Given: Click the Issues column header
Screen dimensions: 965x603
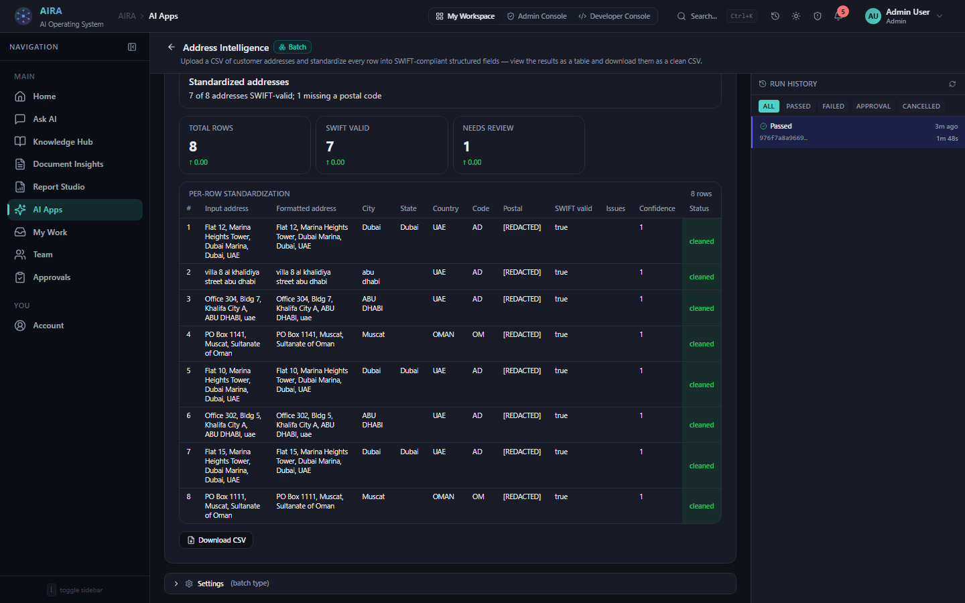Looking at the screenshot, I should (615, 208).
